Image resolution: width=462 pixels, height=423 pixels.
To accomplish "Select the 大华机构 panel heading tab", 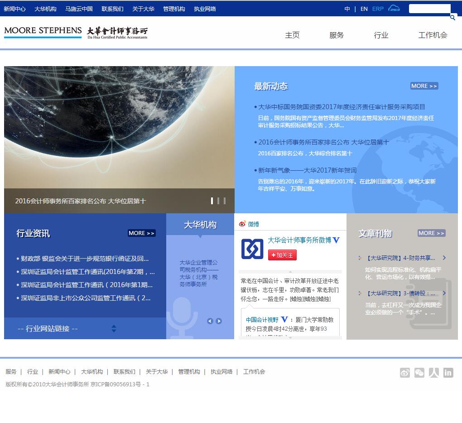I will click(x=200, y=225).
